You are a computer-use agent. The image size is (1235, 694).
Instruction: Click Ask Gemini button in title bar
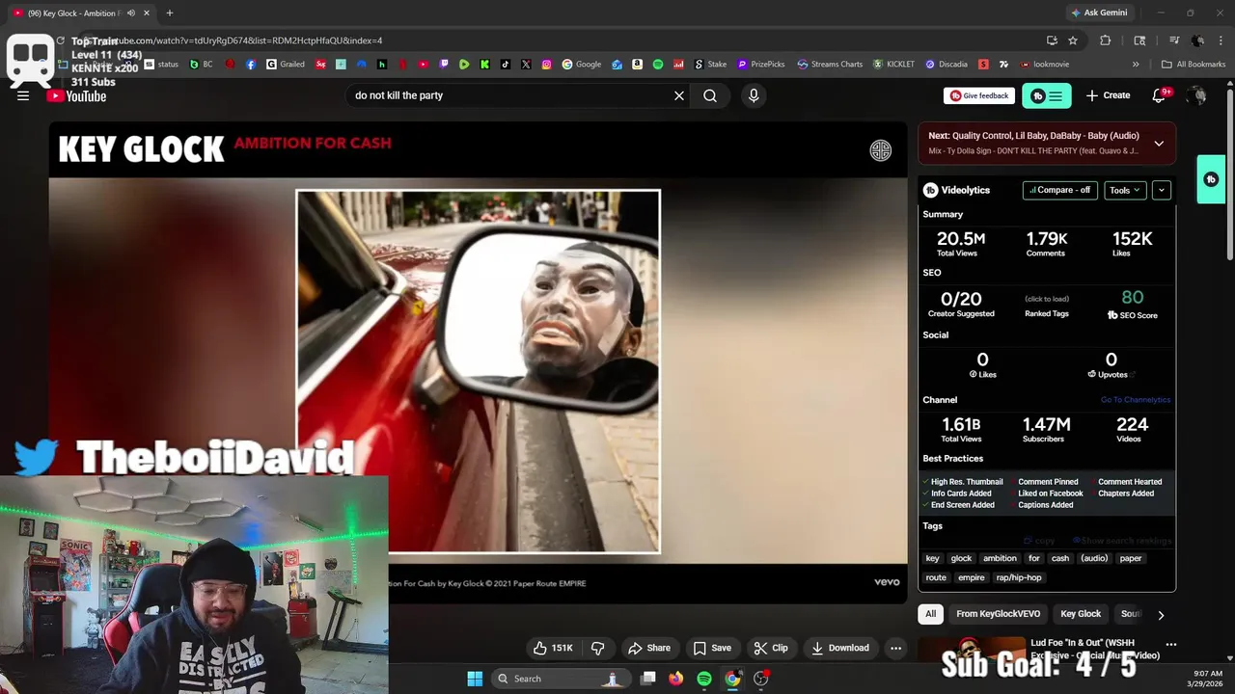[1098, 13]
